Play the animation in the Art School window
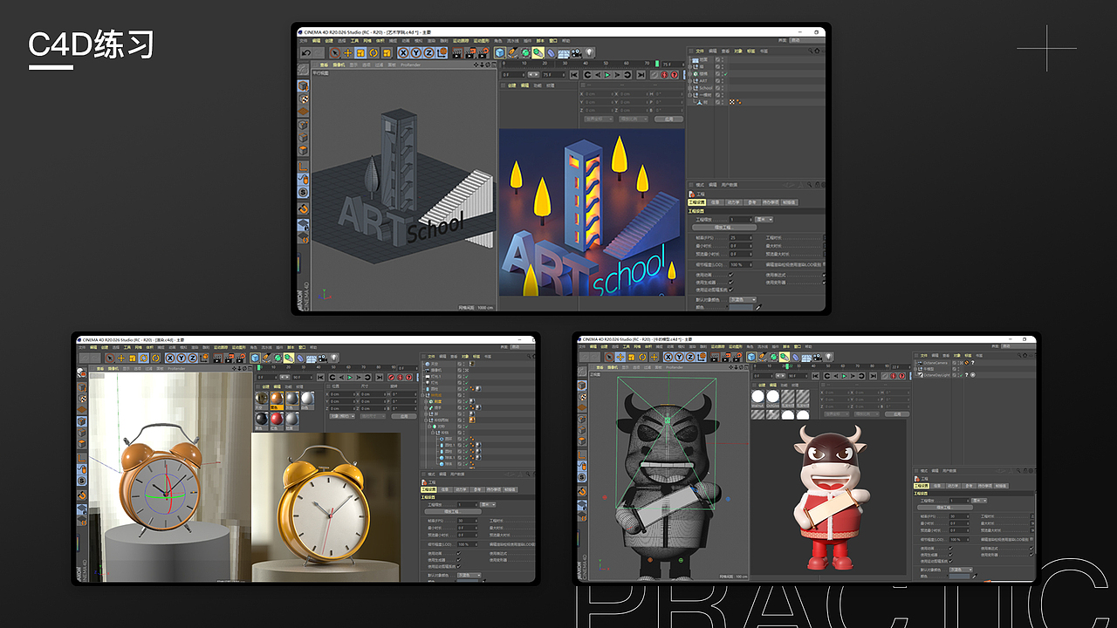 606,75
